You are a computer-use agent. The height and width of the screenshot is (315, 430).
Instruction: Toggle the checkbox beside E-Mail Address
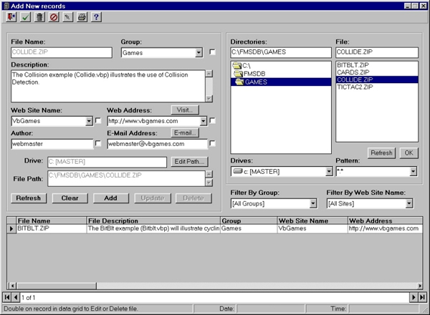pyautogui.click(x=212, y=144)
